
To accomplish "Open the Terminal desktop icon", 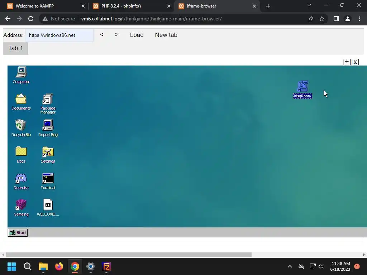I will click(x=48, y=181).
